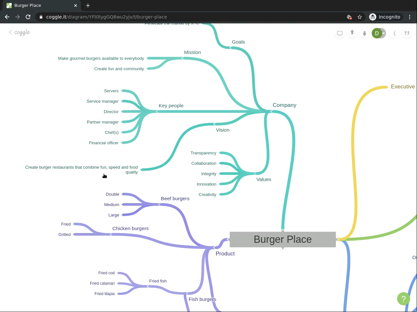This screenshot has height=312, width=417.
Task: Select the Fish burgers branch label
Action: pyautogui.click(x=202, y=299)
